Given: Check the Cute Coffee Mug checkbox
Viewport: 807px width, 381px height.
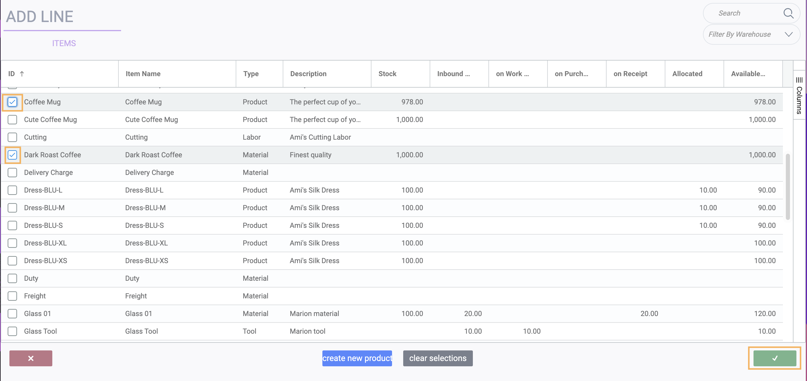Looking at the screenshot, I should pos(12,120).
